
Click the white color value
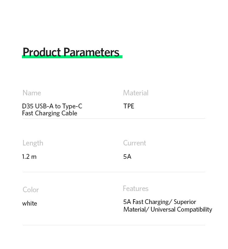pos(29,203)
